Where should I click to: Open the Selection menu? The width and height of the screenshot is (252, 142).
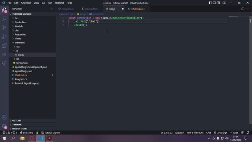point(26,3)
